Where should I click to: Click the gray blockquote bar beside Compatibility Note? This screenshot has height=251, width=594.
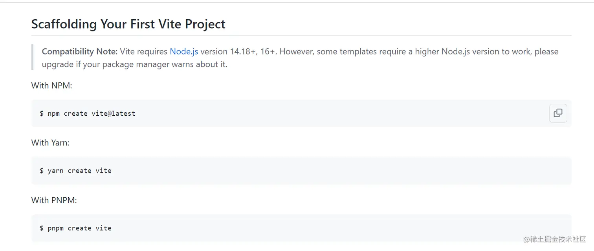click(x=32, y=57)
